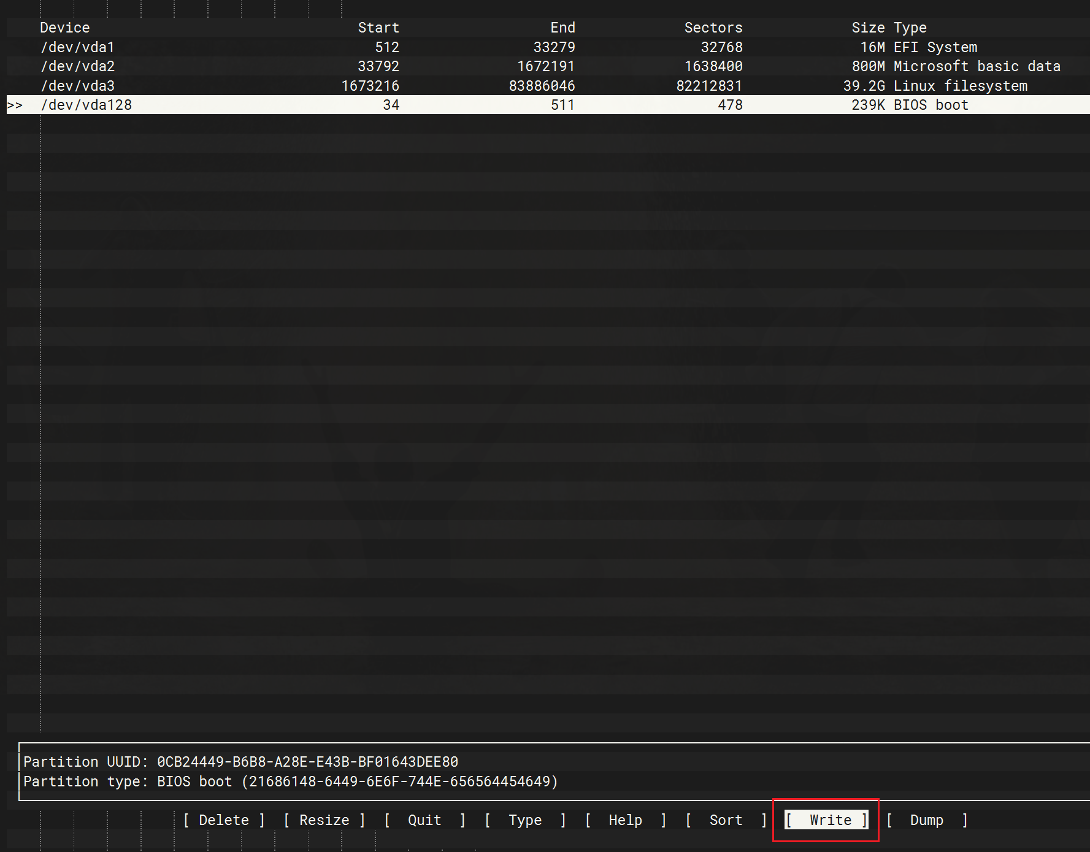Click the Device column header

pyautogui.click(x=65, y=28)
